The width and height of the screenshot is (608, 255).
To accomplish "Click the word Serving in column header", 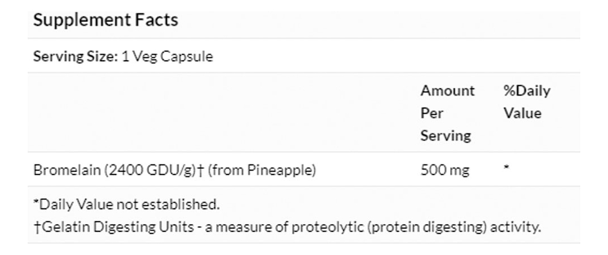I will click(445, 136).
